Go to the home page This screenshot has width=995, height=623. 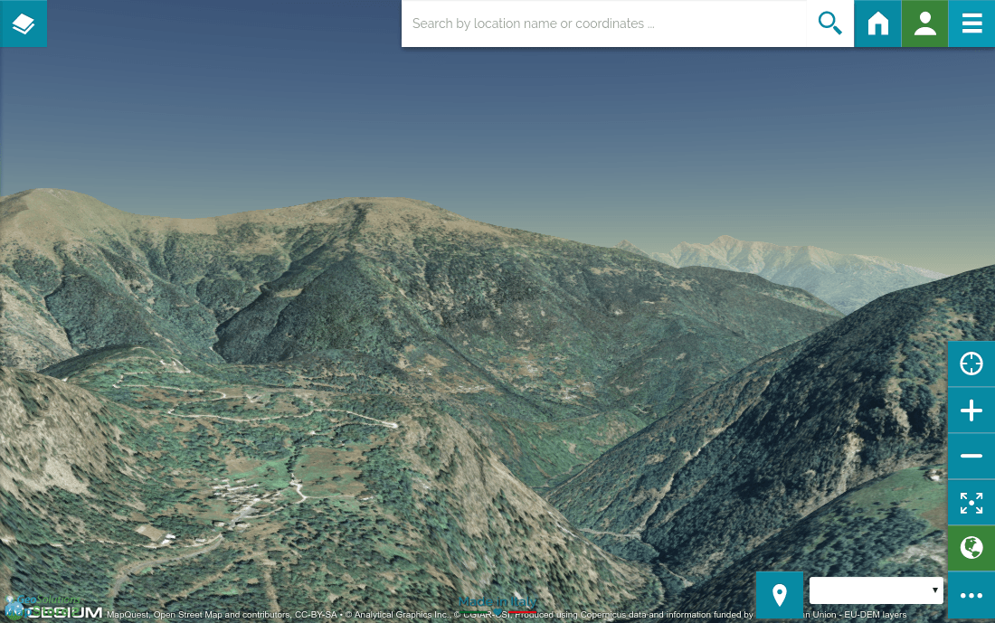pos(877,24)
